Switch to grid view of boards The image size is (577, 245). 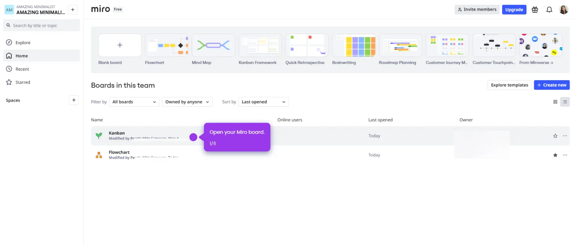pyautogui.click(x=555, y=102)
